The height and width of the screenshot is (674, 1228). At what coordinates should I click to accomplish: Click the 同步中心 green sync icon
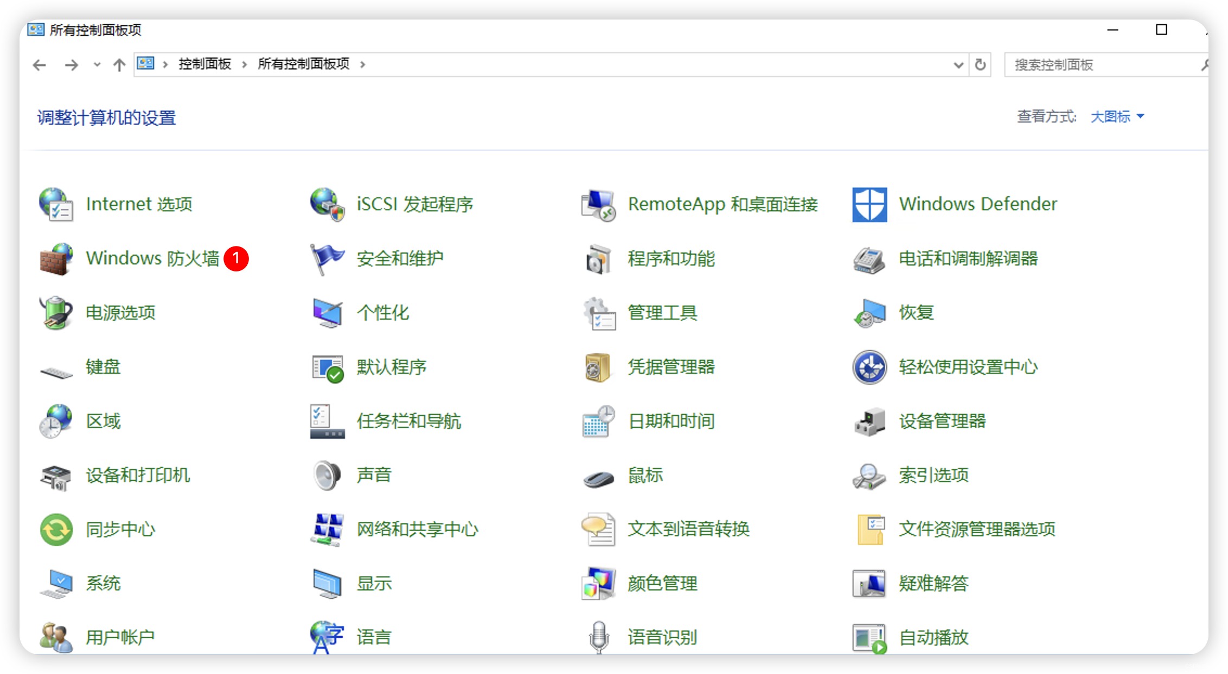(x=56, y=529)
